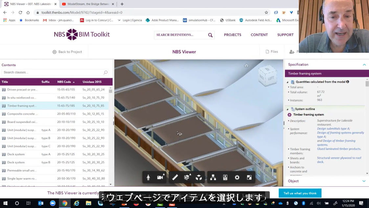369x208 pixels.
Task: Open File Explorer from the taskbar
Action: [88, 203]
